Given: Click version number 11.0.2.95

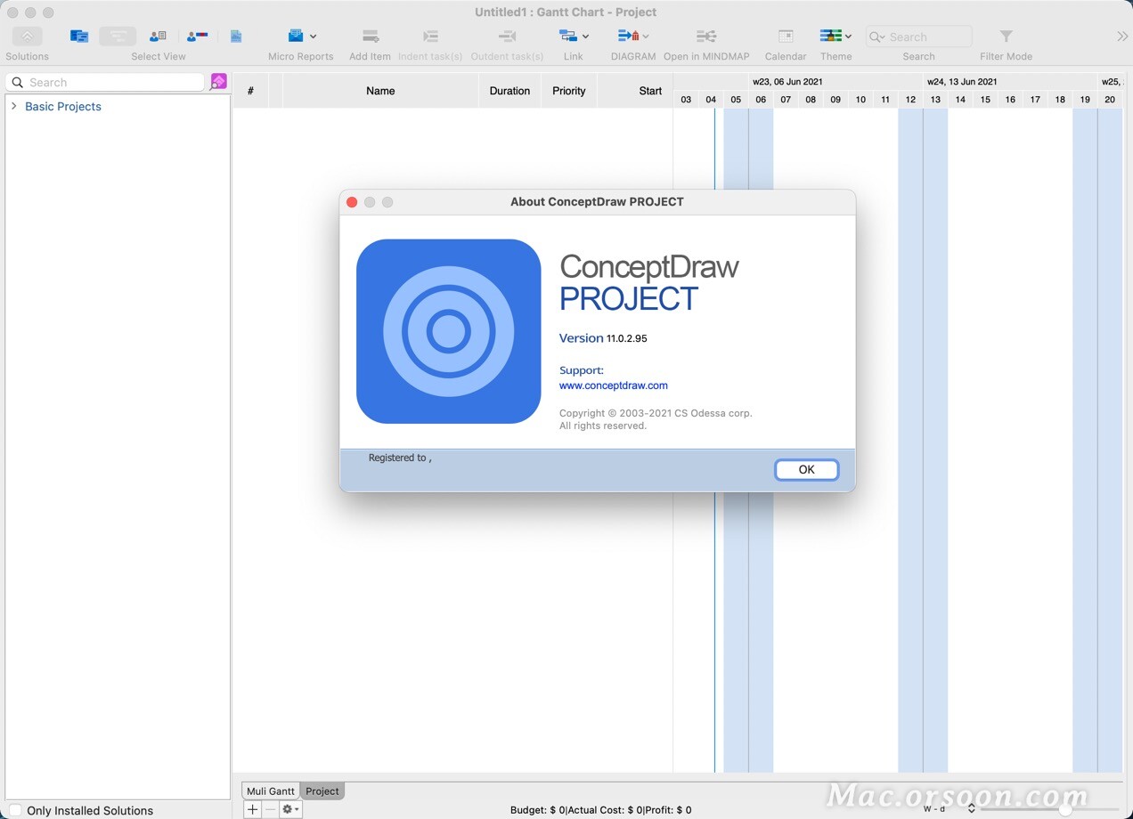Looking at the screenshot, I should (x=627, y=338).
